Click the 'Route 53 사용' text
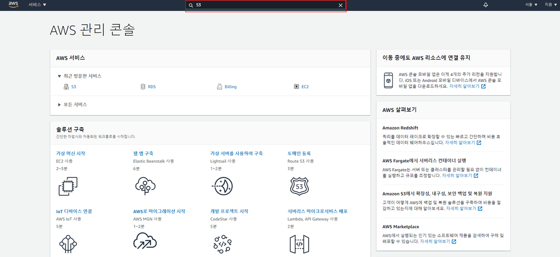560x257 pixels. (301, 161)
